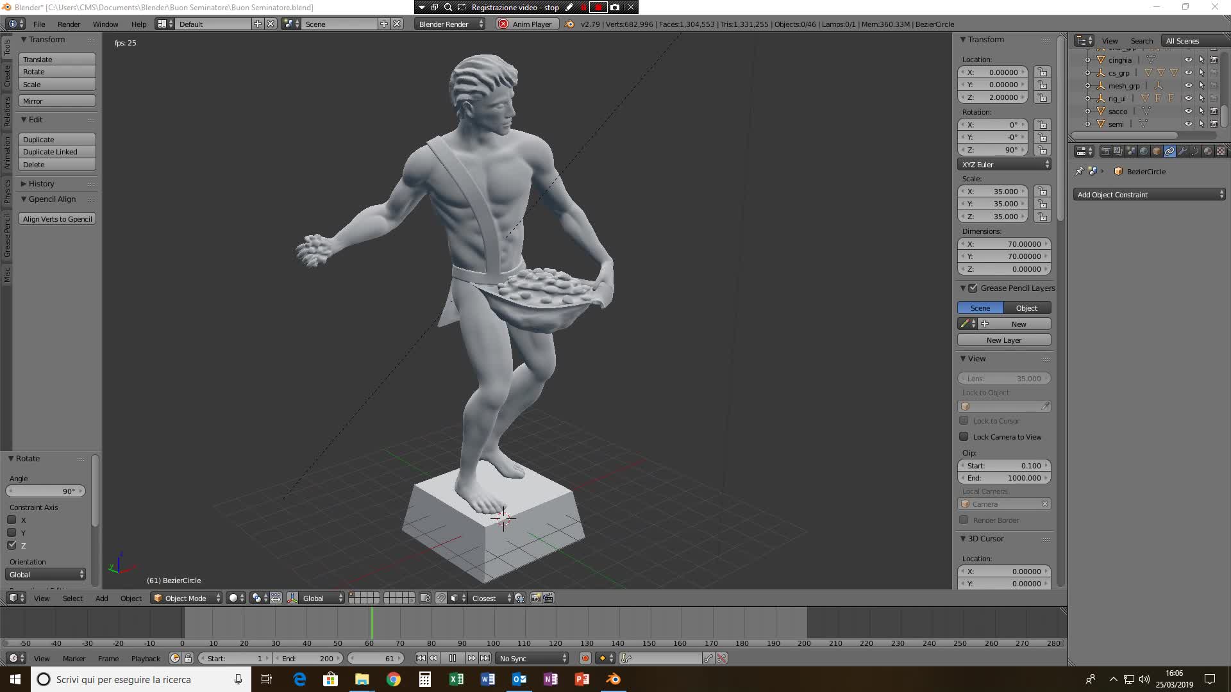Image resolution: width=1231 pixels, height=692 pixels.
Task: Lock the Z rotation value
Action: (x=1043, y=150)
